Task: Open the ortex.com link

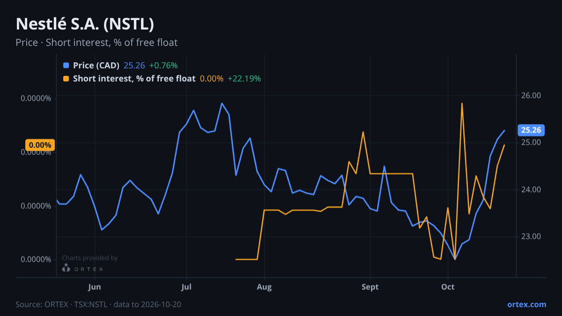Action: click(x=526, y=304)
